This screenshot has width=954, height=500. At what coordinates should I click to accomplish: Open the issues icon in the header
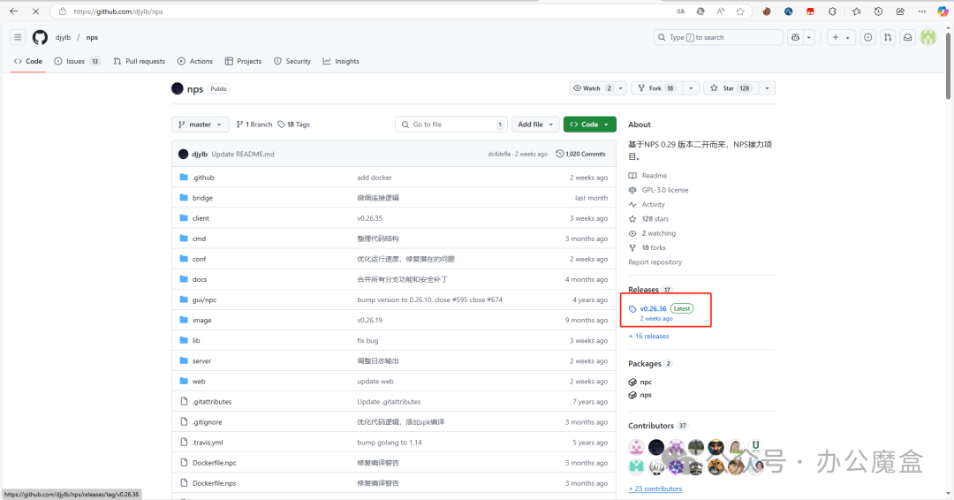click(x=868, y=37)
